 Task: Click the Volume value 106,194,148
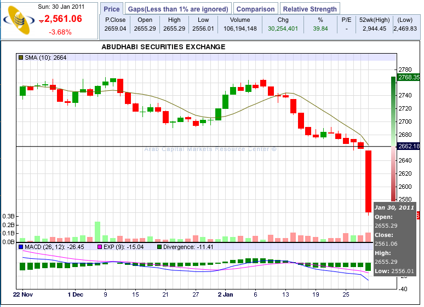[x=240, y=28]
